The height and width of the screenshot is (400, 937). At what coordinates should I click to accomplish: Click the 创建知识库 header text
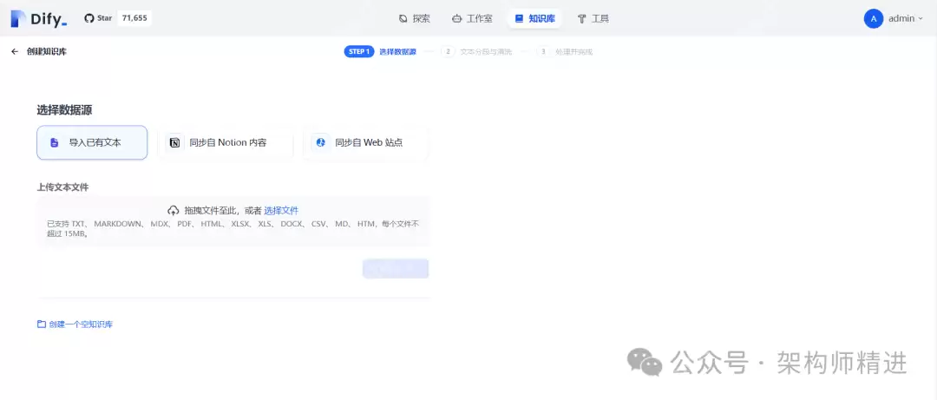point(47,52)
